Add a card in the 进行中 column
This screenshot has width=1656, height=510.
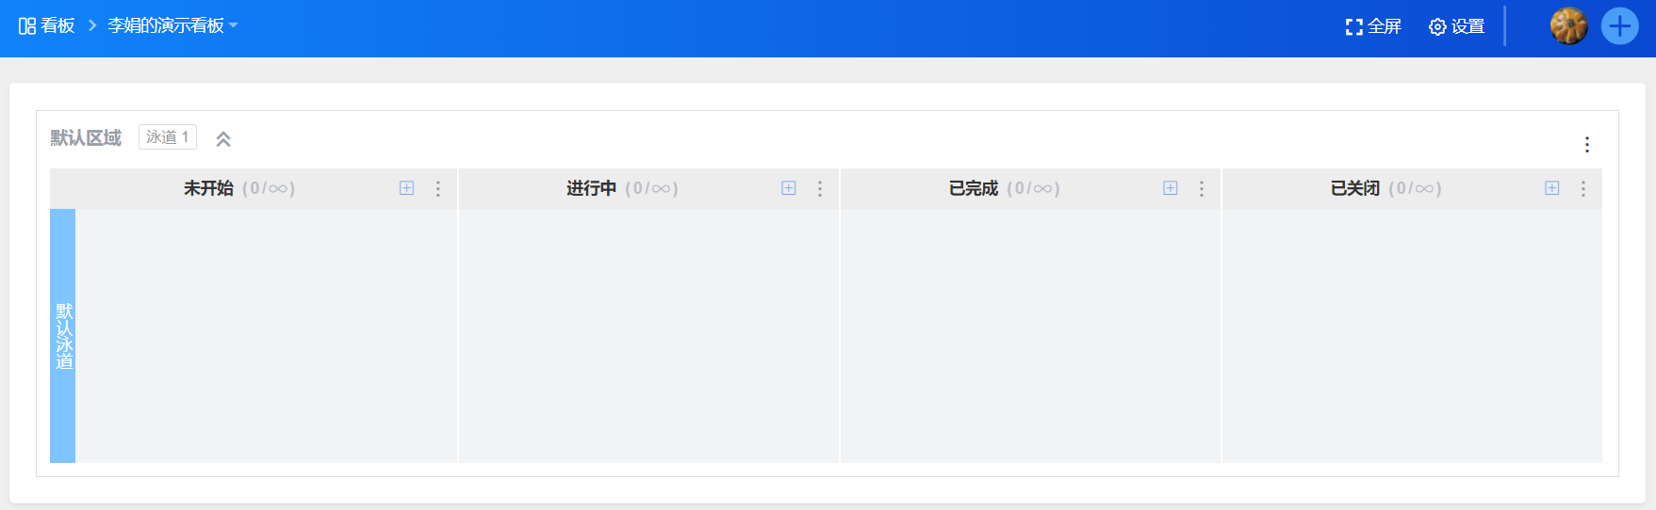(789, 188)
